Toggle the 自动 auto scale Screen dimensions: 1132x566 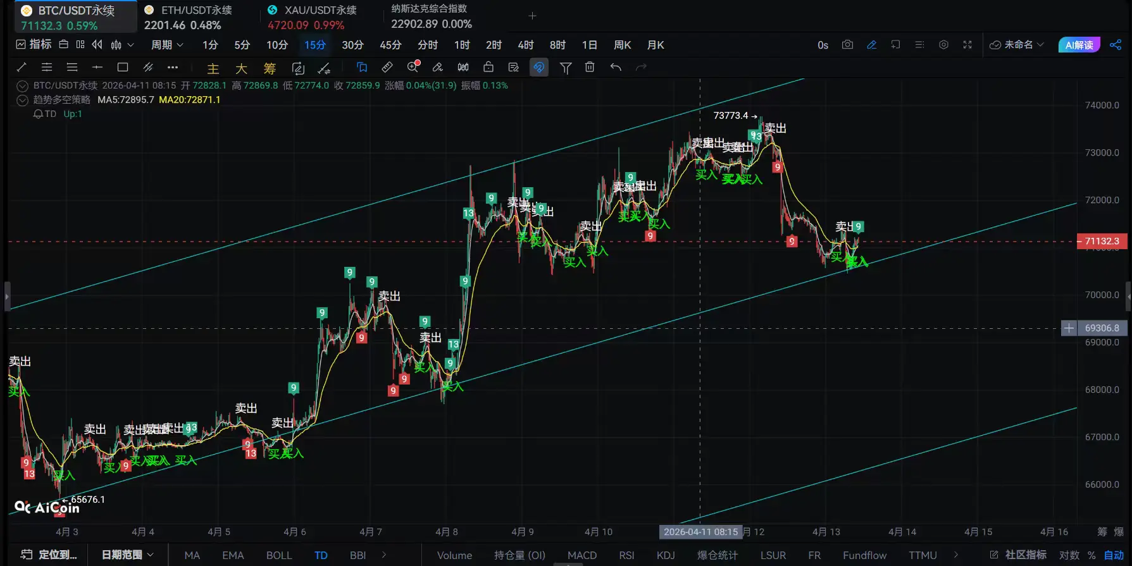(1114, 555)
